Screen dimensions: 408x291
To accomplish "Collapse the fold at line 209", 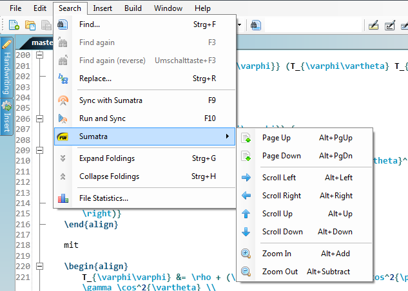I will coord(39,150).
